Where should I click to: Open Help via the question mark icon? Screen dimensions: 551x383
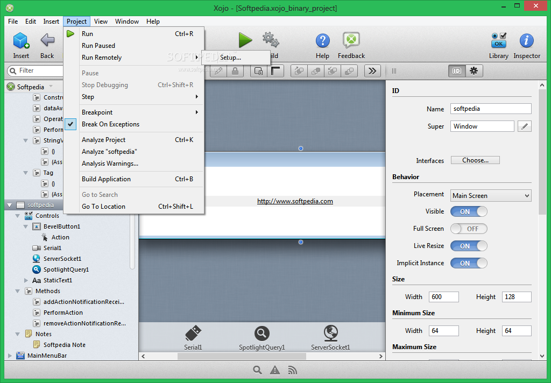tap(322, 41)
